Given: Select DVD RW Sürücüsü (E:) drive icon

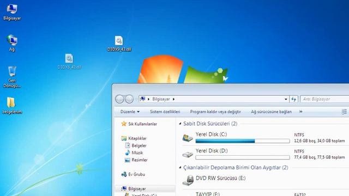Looking at the screenshot, I should click(188, 180).
